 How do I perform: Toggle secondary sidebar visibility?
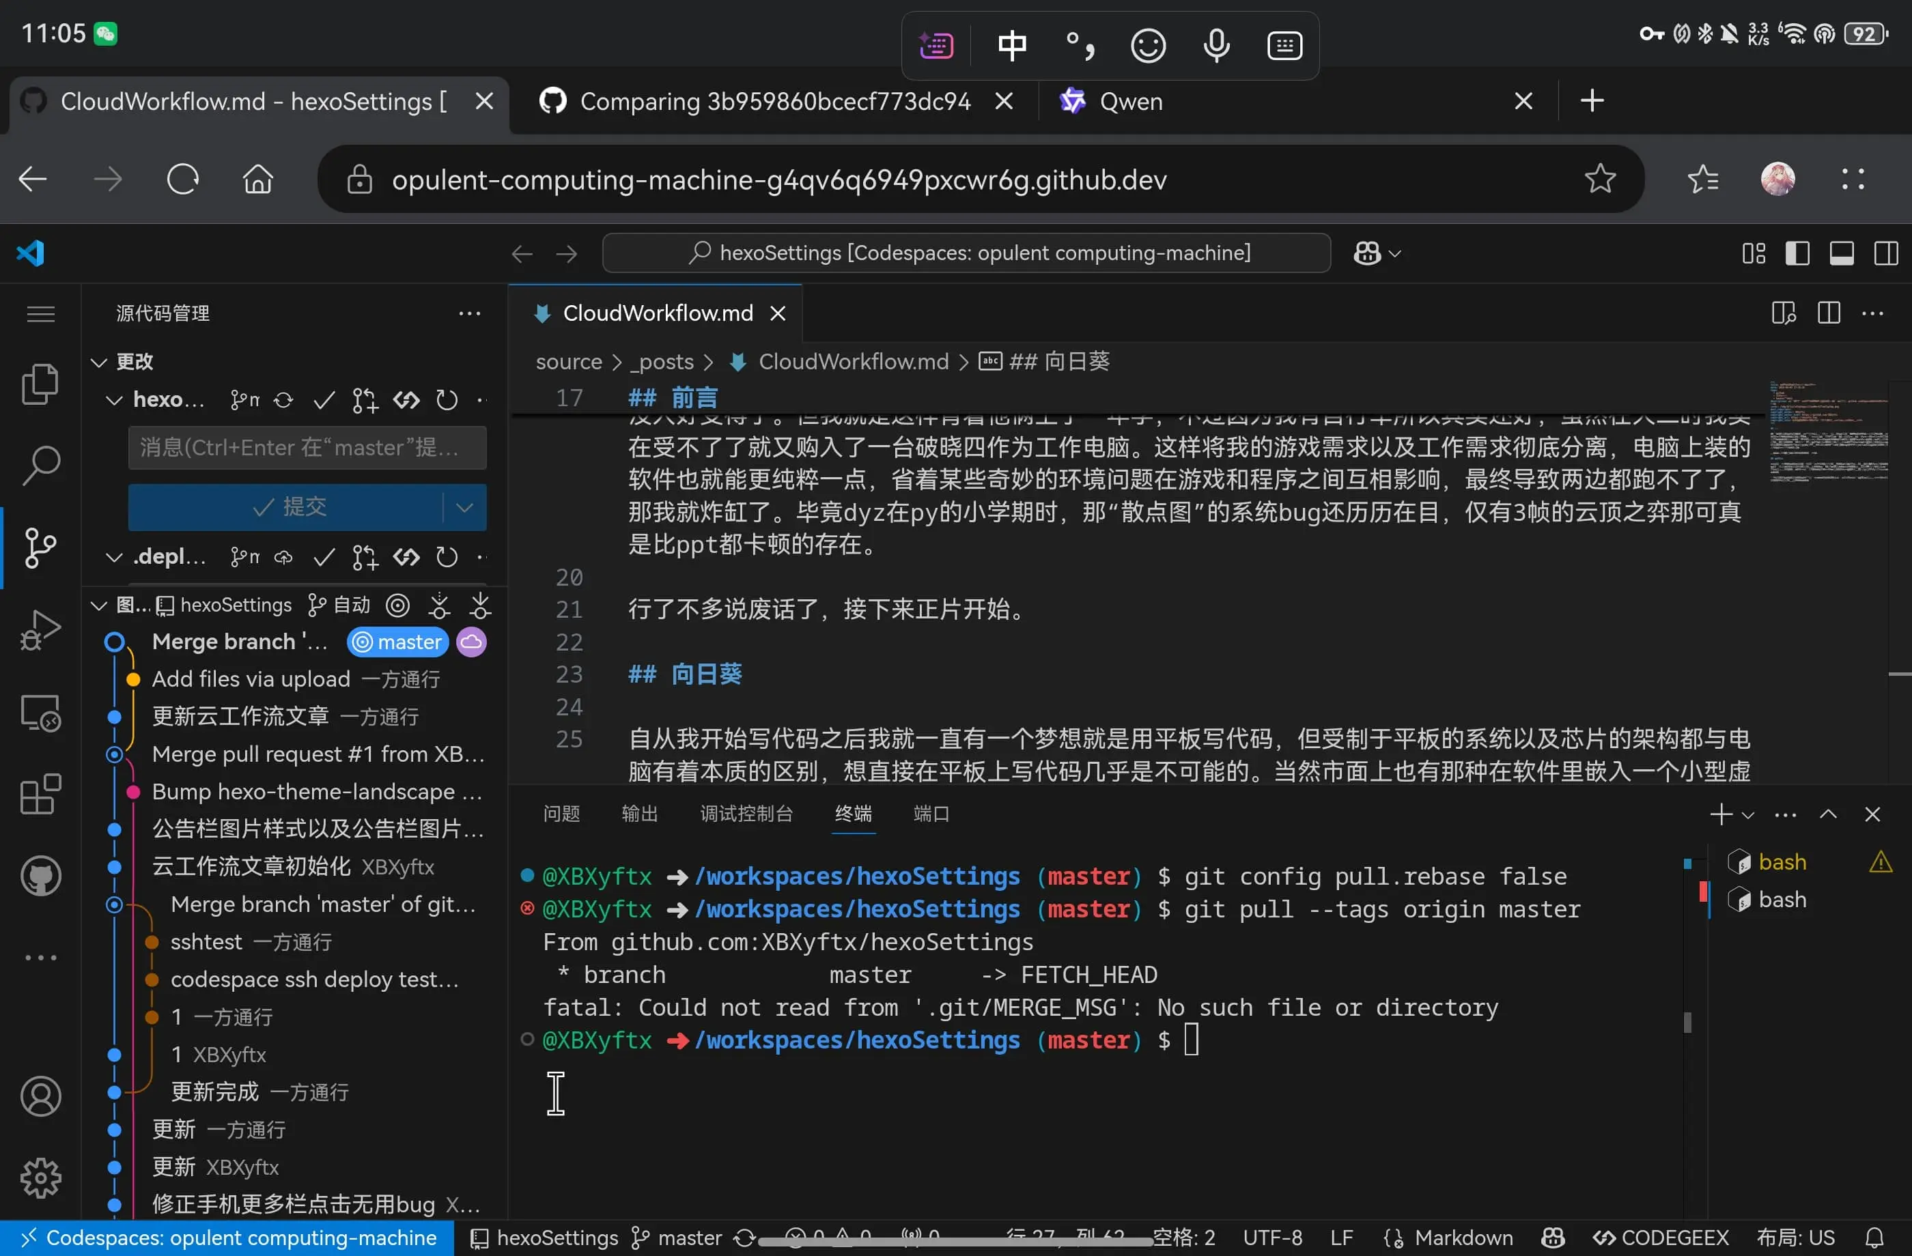[1885, 254]
